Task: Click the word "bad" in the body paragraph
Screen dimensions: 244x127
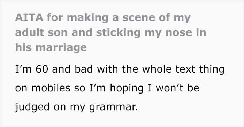Action: (84, 69)
